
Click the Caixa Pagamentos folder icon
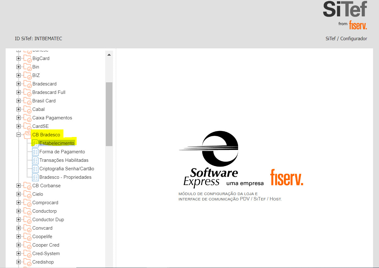coord(27,118)
